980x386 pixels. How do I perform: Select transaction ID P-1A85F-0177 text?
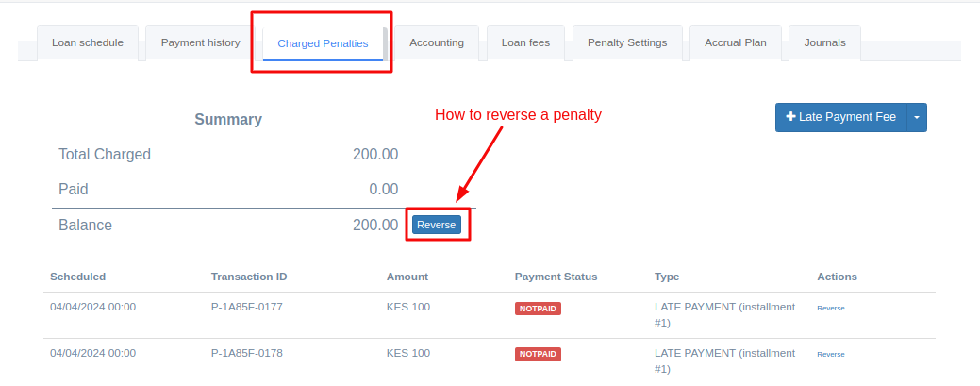coord(247,307)
